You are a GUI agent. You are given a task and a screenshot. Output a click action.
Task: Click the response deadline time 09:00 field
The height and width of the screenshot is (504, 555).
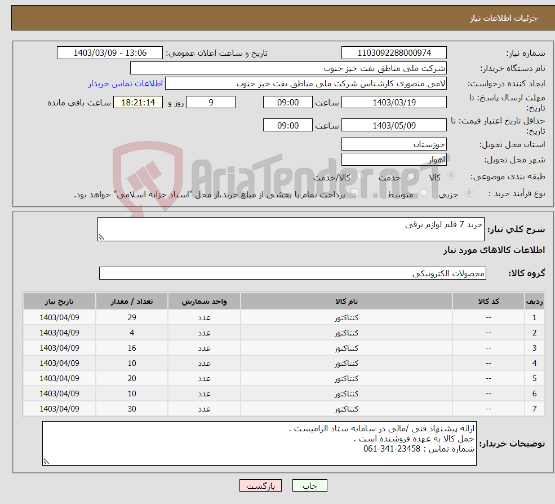288,103
